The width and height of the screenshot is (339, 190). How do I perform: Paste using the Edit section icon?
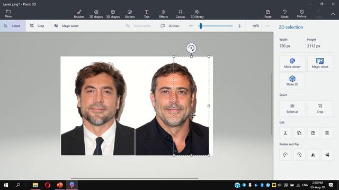coord(313,133)
